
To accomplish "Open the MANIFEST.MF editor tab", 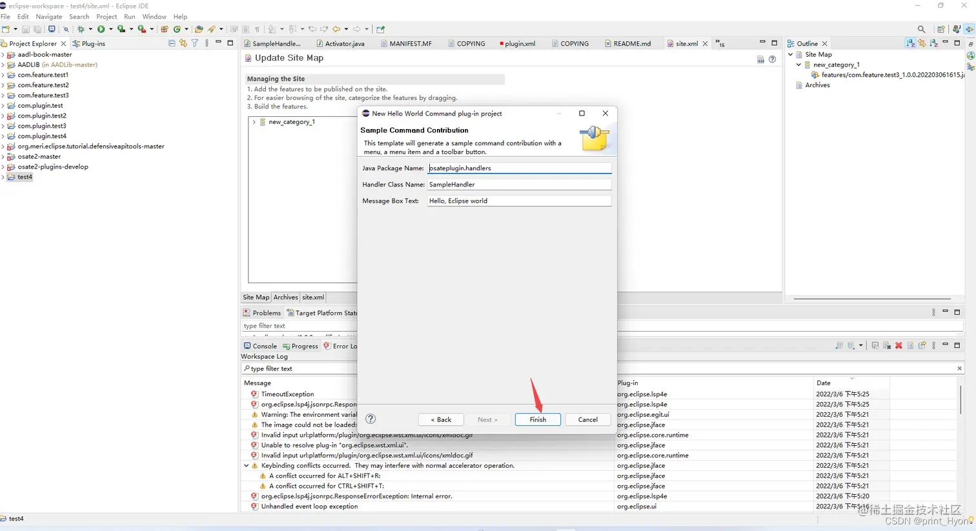I will [x=406, y=44].
